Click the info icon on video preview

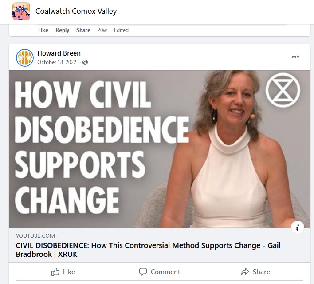click(x=298, y=228)
